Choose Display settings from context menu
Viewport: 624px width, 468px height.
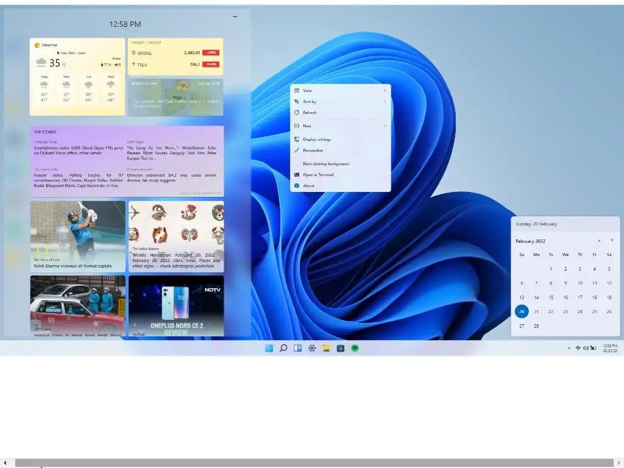341,140
